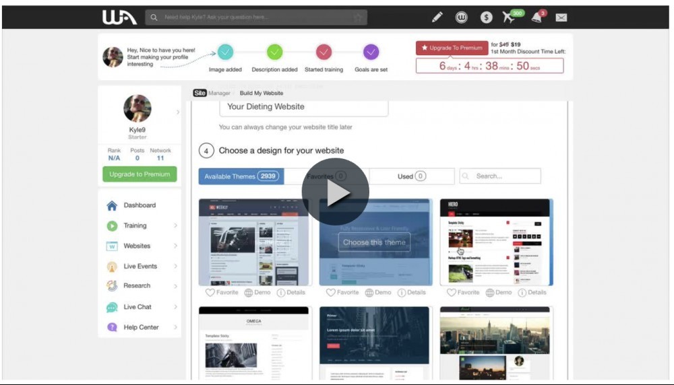This screenshot has height=385, width=674.
Task: Click the Help Center question icon
Action: click(x=112, y=327)
